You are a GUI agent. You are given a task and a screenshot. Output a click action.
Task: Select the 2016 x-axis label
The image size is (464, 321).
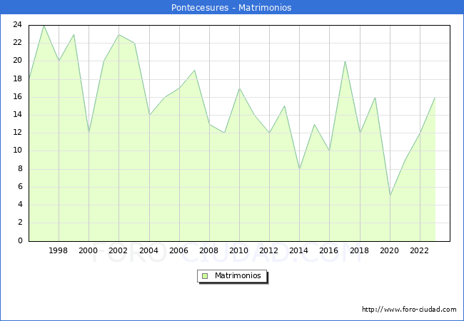[329, 250]
